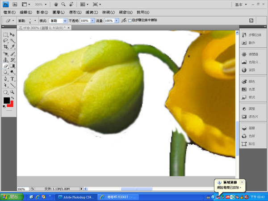Select the Hand tool in the toolbox
The image size is (268, 201).
point(5,92)
